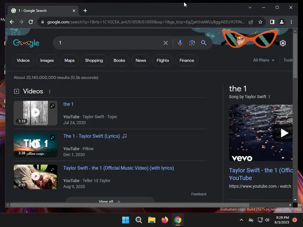Viewport: 303px width, 227px height.
Task: Click the Google doodle logo
Action: coord(26,43)
